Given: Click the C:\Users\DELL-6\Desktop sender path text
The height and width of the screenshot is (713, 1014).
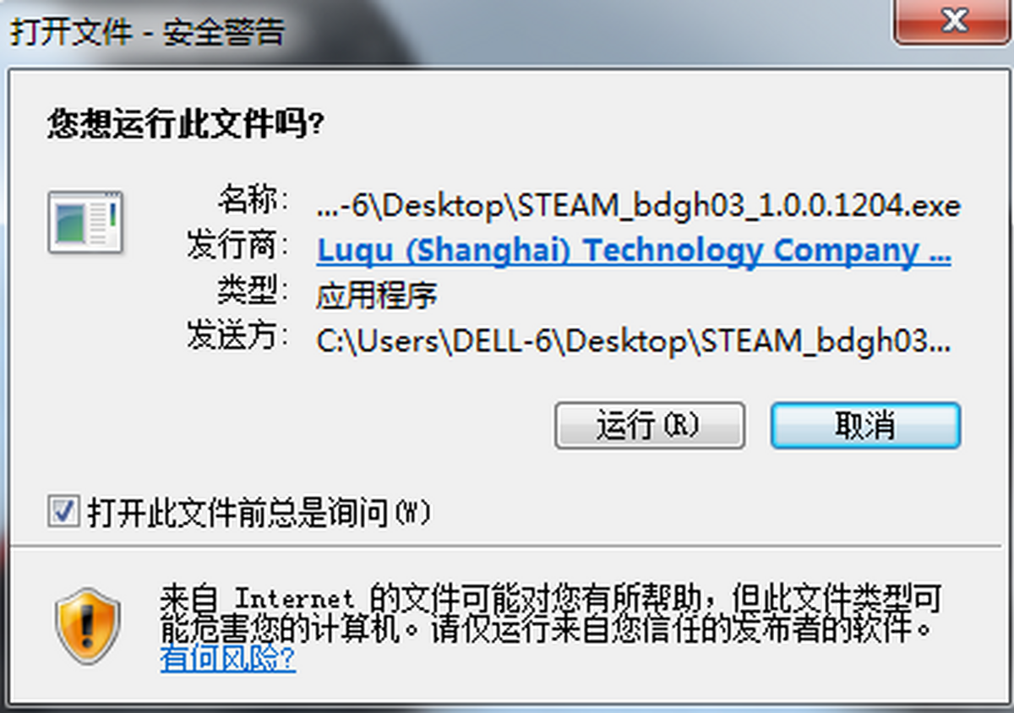Looking at the screenshot, I should [505, 340].
